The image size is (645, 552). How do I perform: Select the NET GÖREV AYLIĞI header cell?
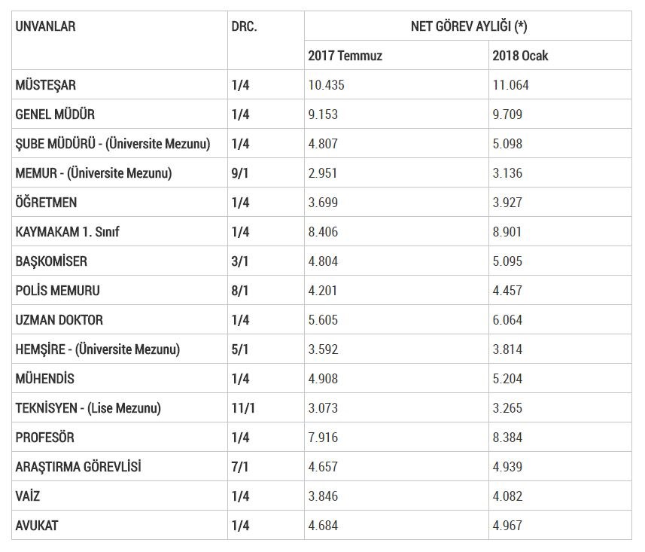point(468,26)
